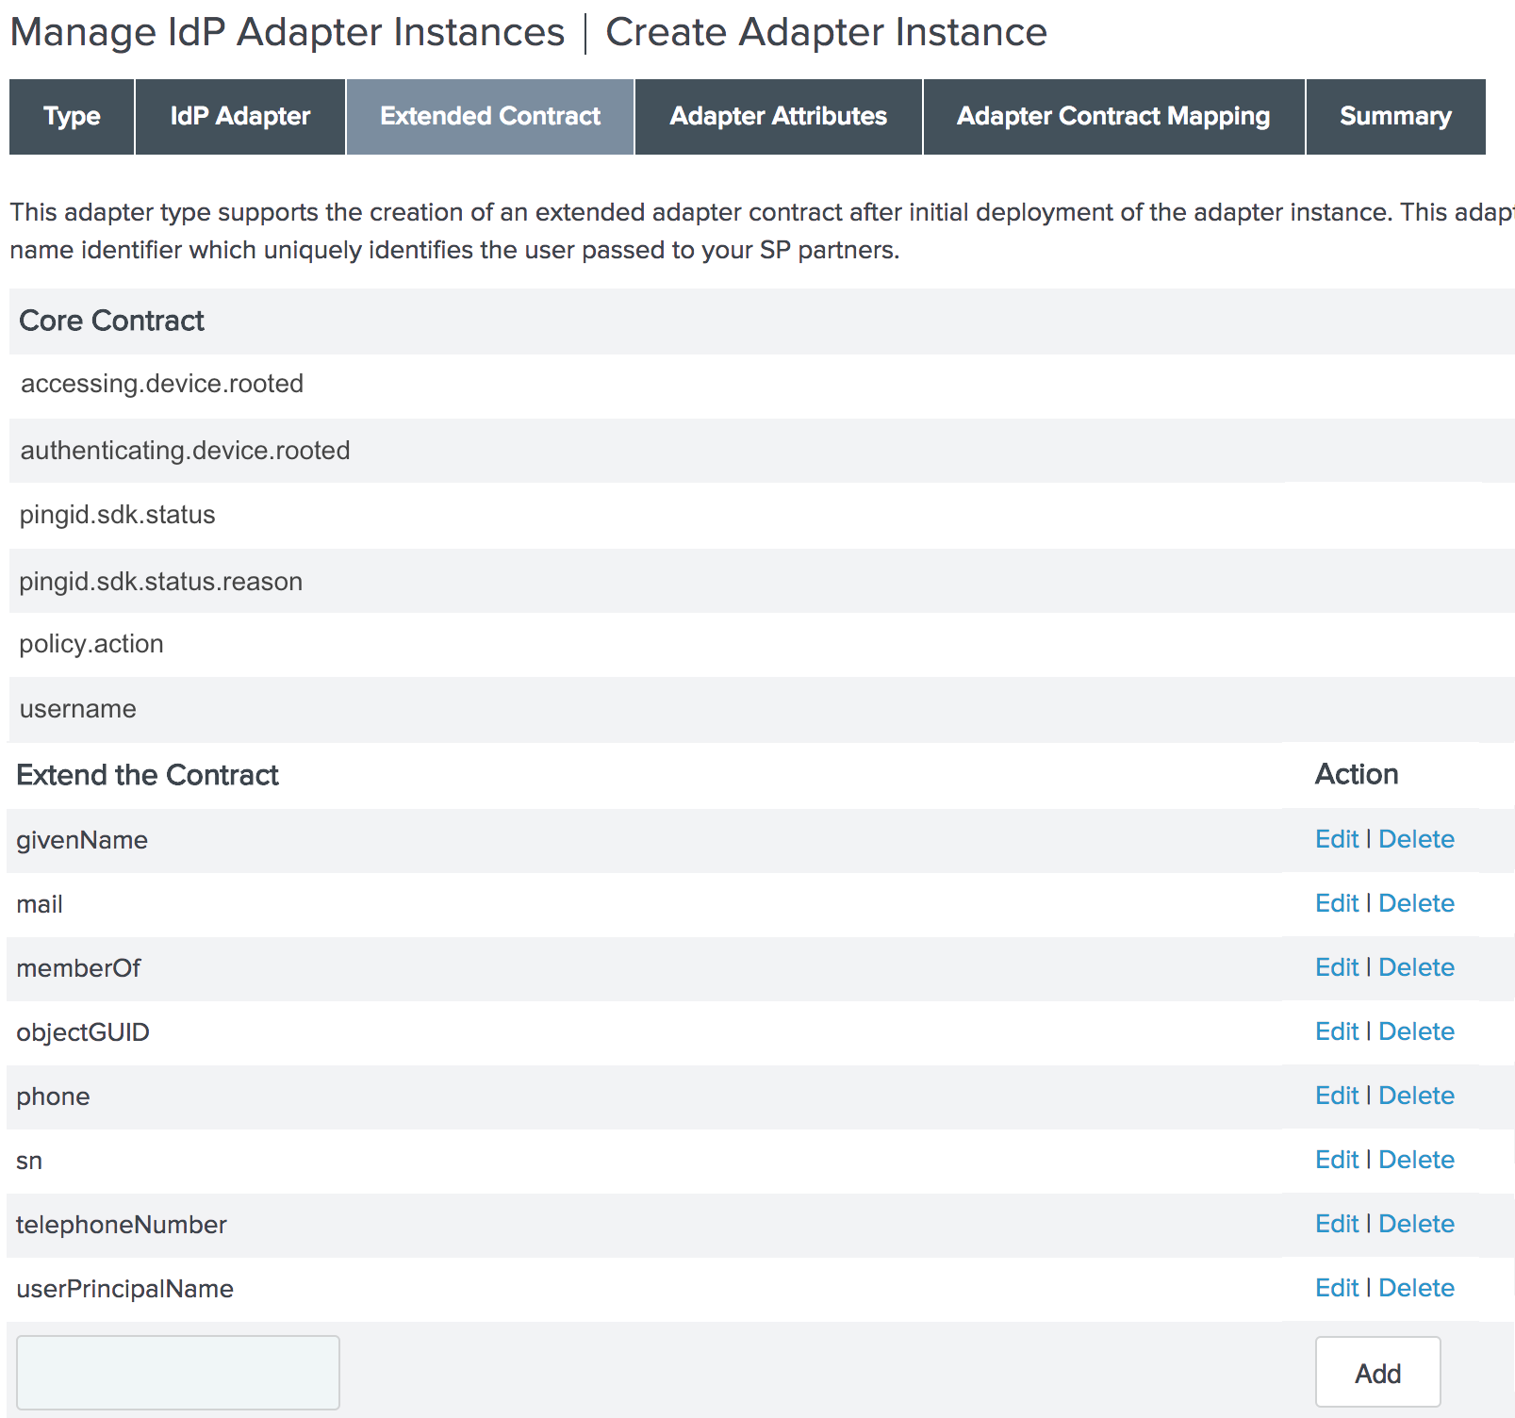Viewport: 1515px width, 1418px height.
Task: Edit the objectGUID attribute
Action: [x=1337, y=1031]
